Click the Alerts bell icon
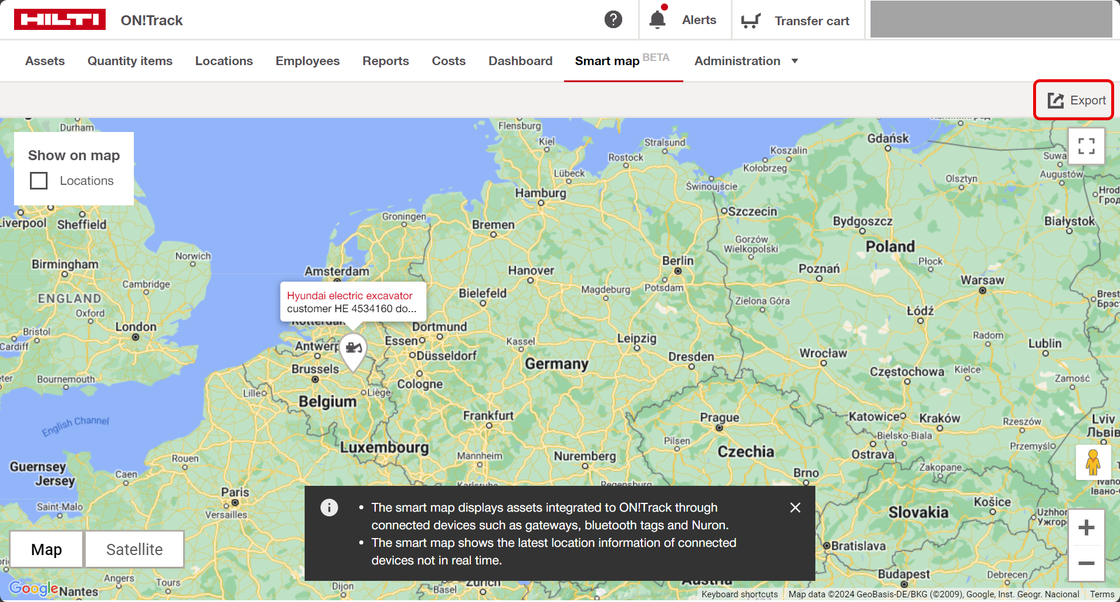This screenshot has width=1120, height=602. [x=657, y=20]
